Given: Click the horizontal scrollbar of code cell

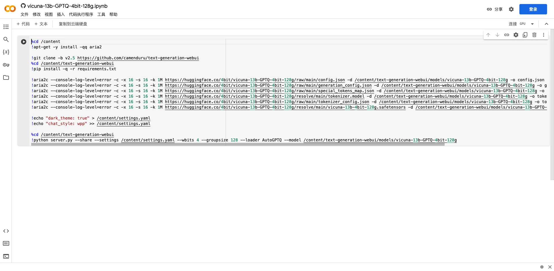Looking at the screenshot, I should click(x=238, y=144).
